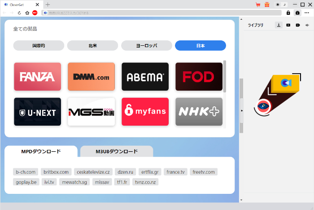Go back with left arrow

coord(4,13)
